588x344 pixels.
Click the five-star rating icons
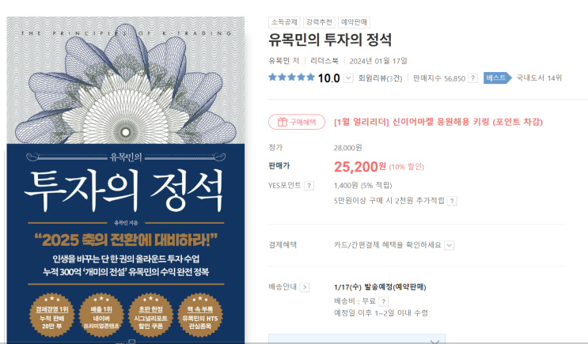click(x=291, y=77)
